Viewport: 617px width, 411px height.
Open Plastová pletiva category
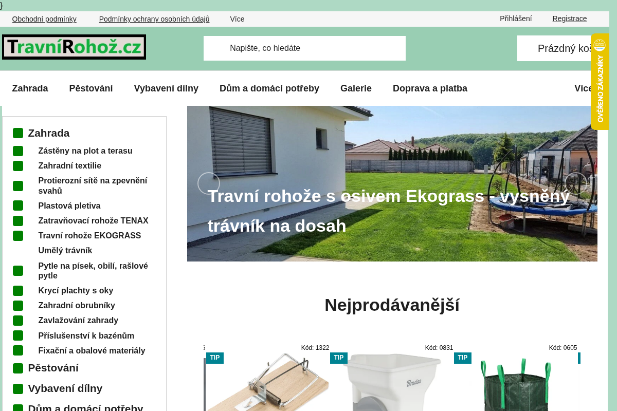69,206
